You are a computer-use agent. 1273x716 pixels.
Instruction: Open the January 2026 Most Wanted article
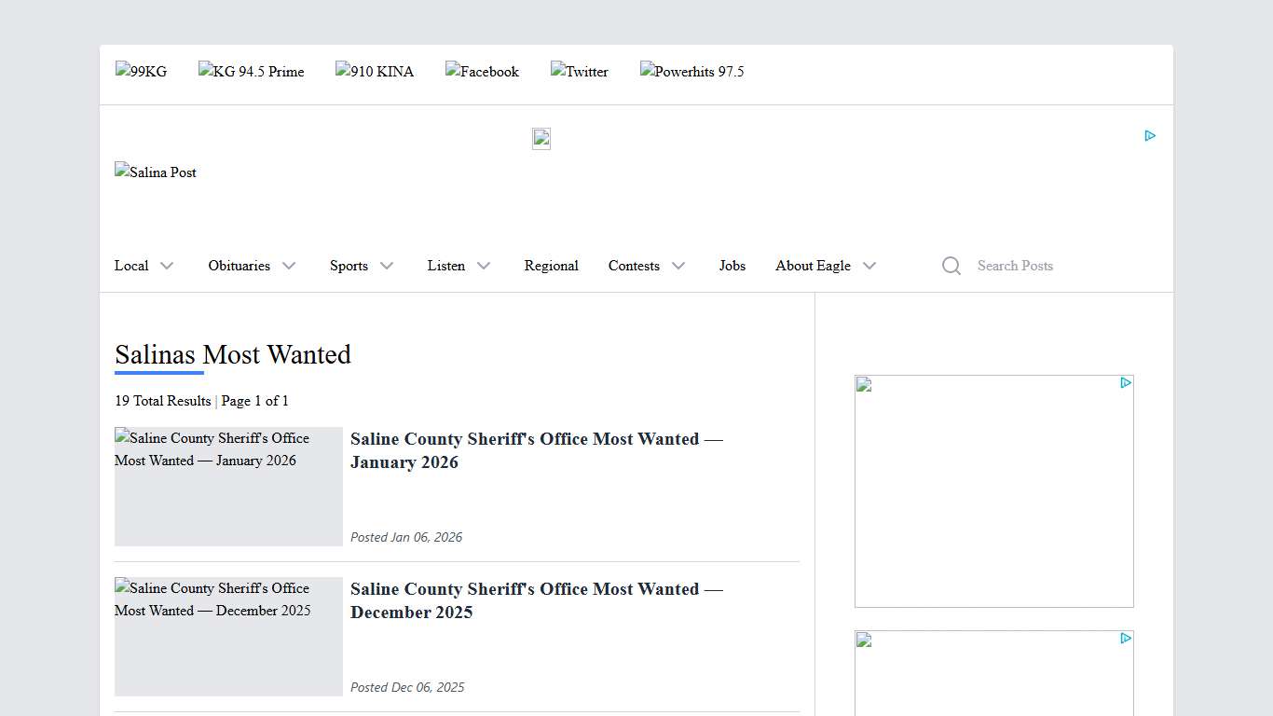tap(536, 450)
